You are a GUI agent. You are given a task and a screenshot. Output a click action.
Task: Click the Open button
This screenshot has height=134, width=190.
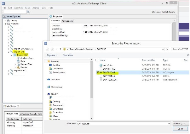[180, 129]
